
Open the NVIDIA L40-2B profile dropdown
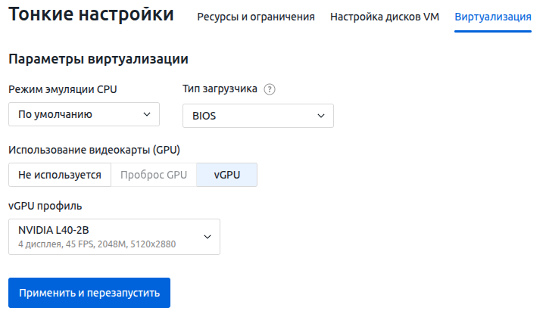click(114, 237)
